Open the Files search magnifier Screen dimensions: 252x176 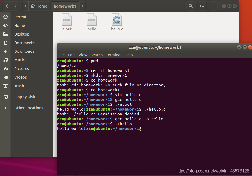click(190, 6)
